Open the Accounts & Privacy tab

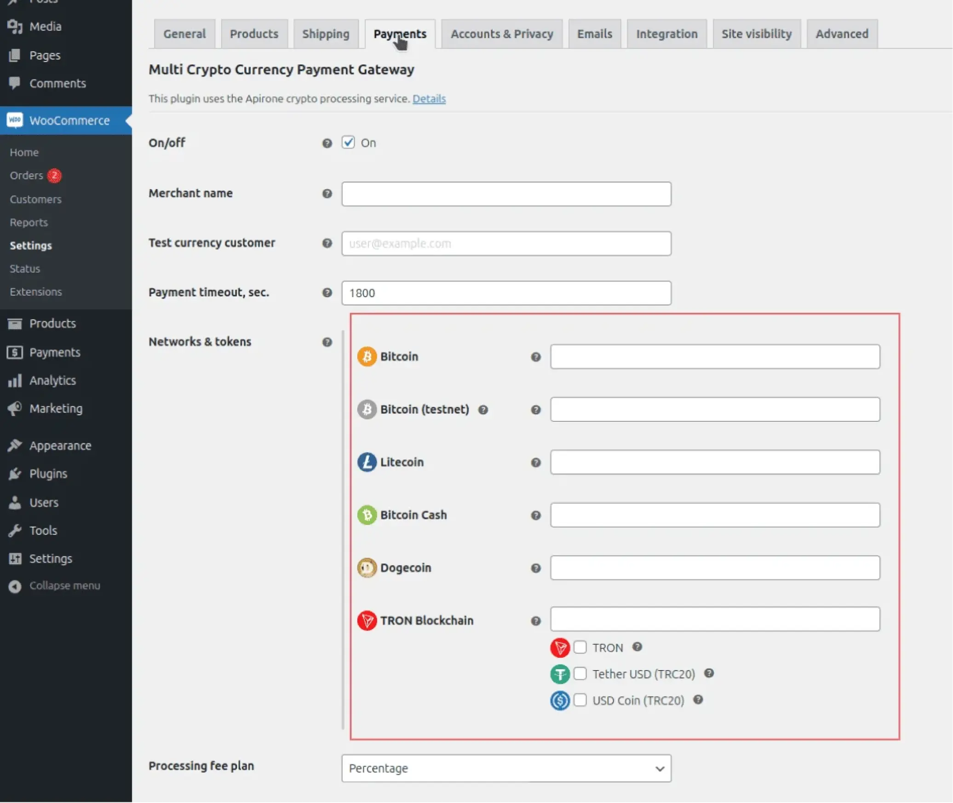[502, 34]
